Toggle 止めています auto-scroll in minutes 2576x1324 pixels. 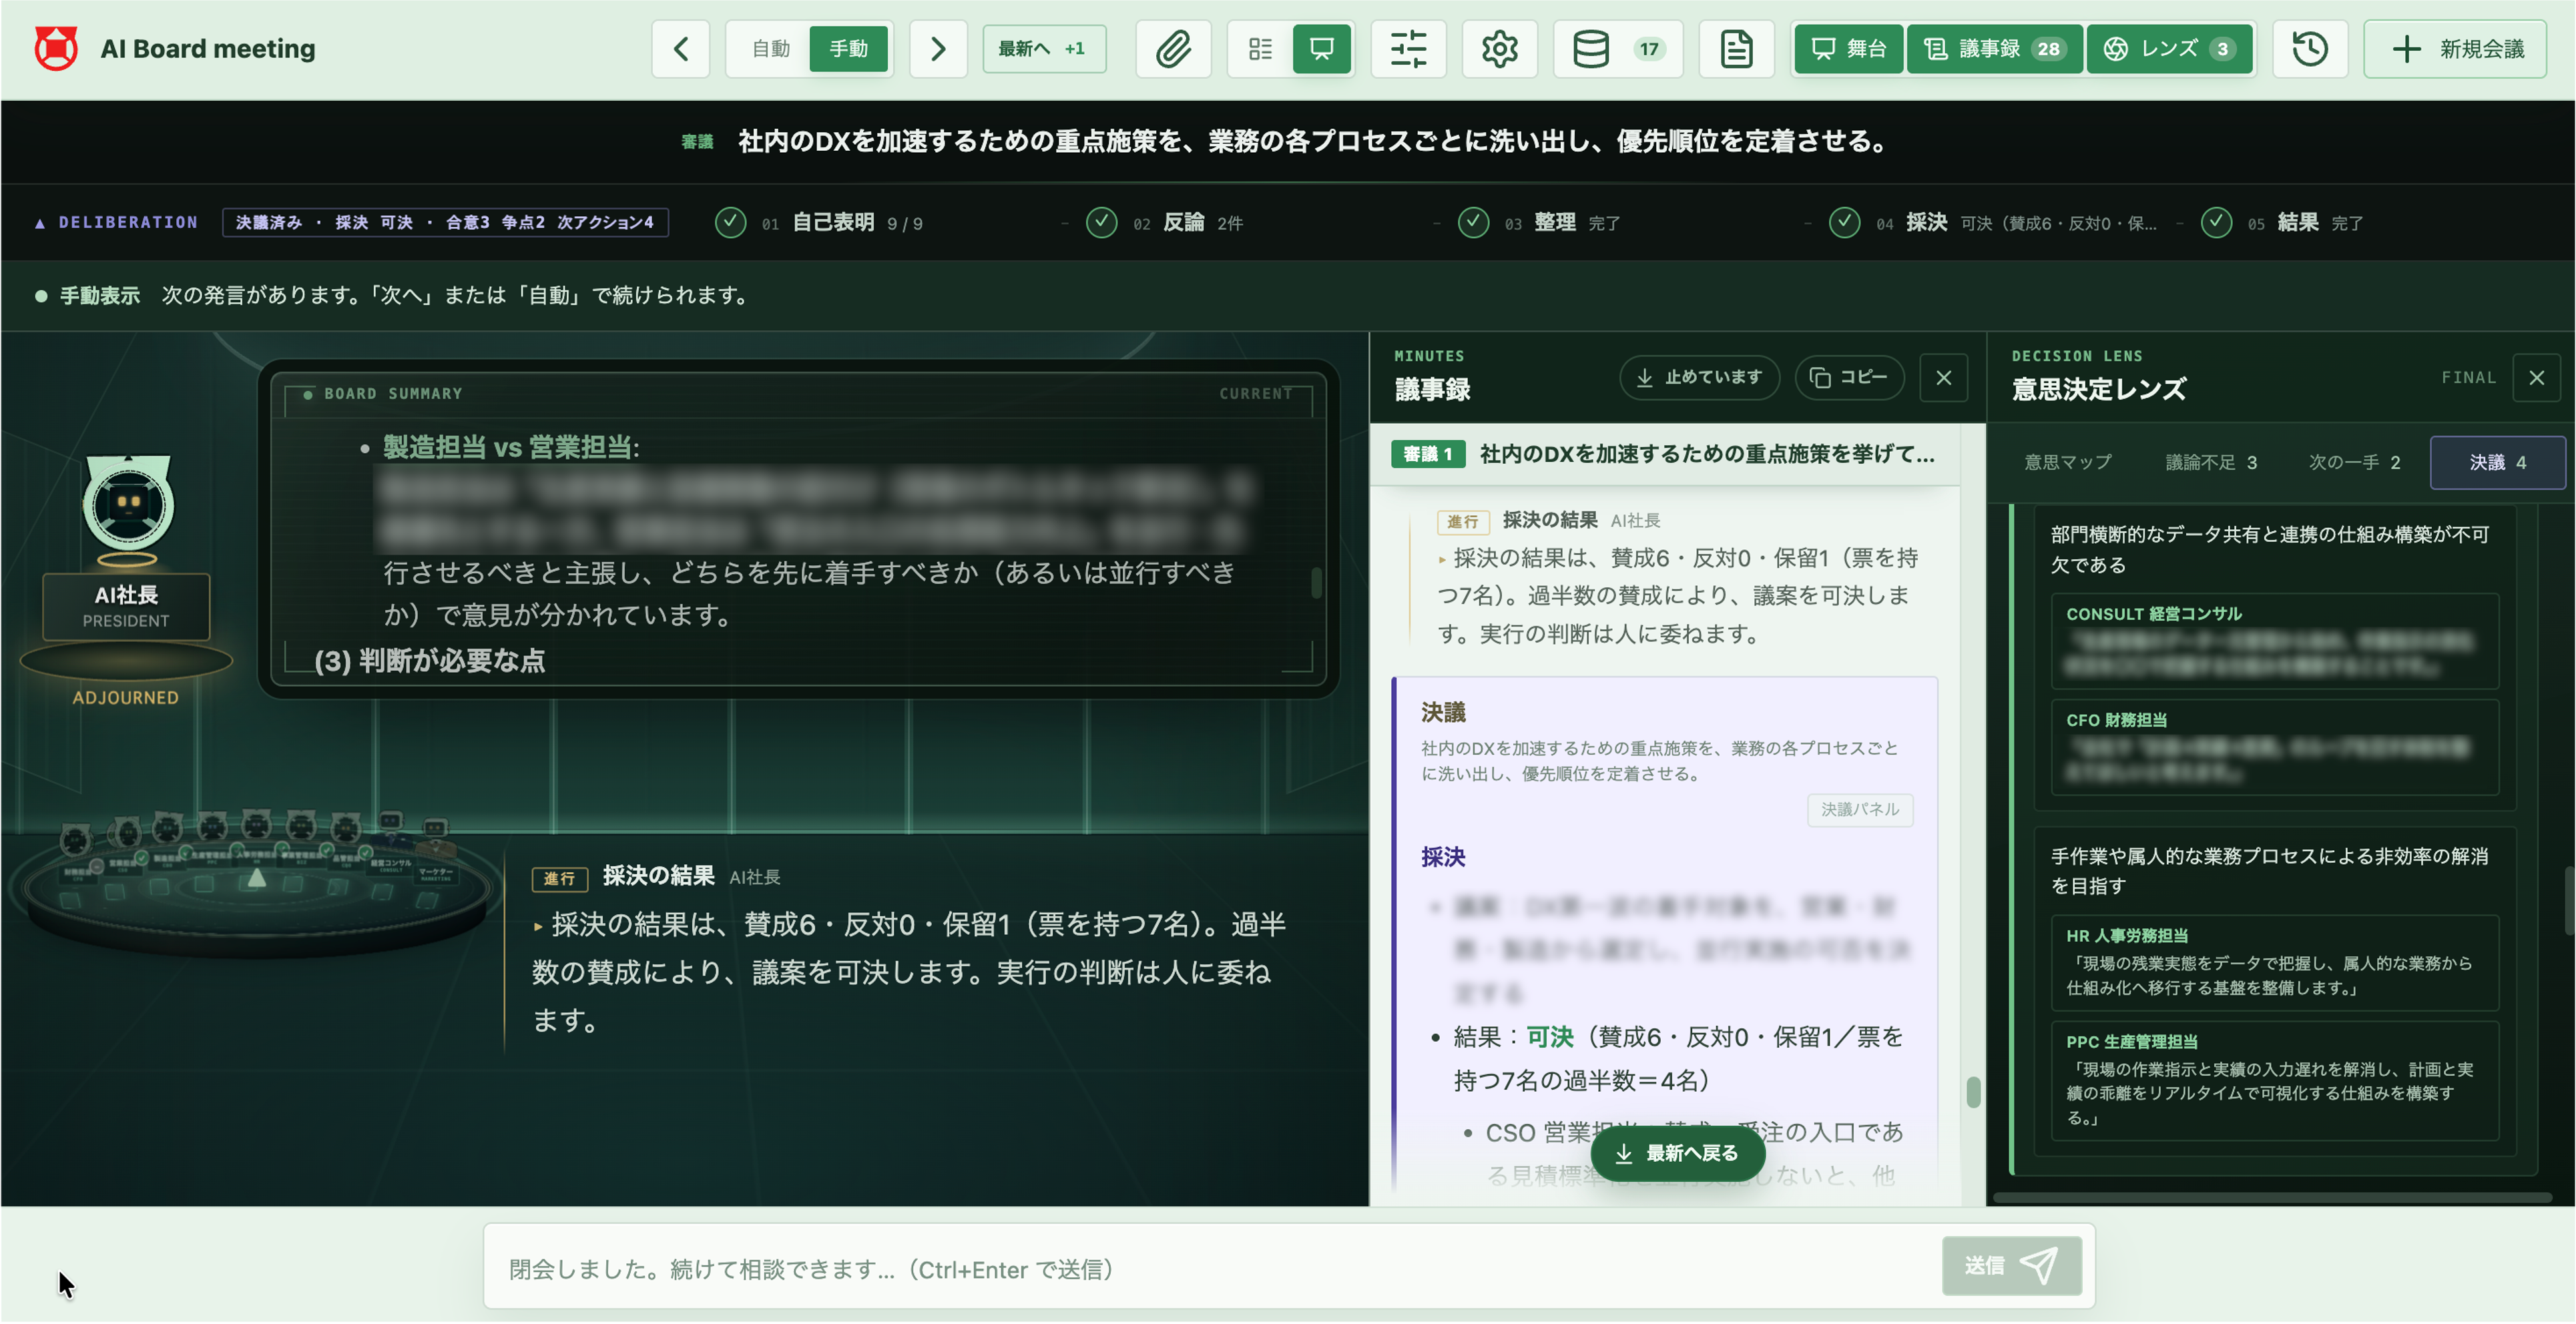pos(1699,378)
